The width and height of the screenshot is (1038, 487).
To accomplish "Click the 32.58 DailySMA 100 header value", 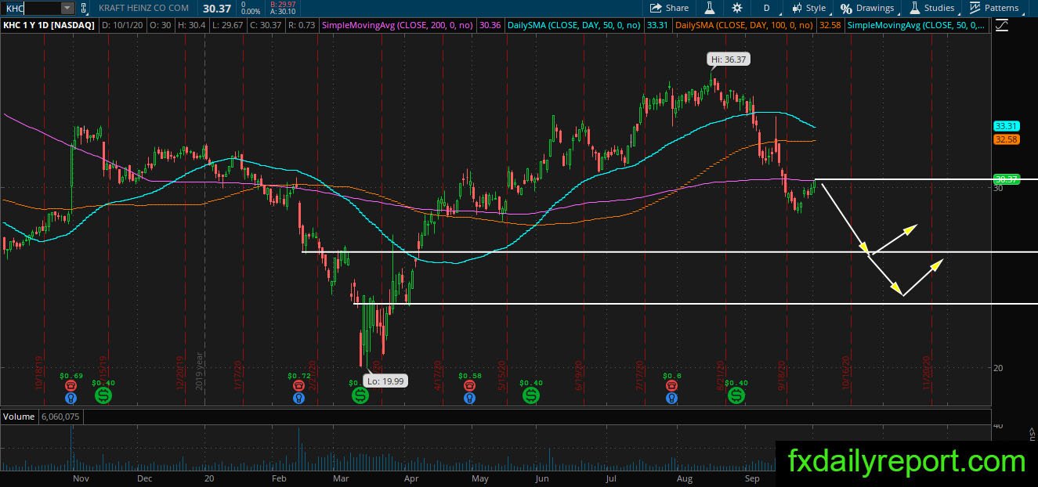I will coord(830,25).
